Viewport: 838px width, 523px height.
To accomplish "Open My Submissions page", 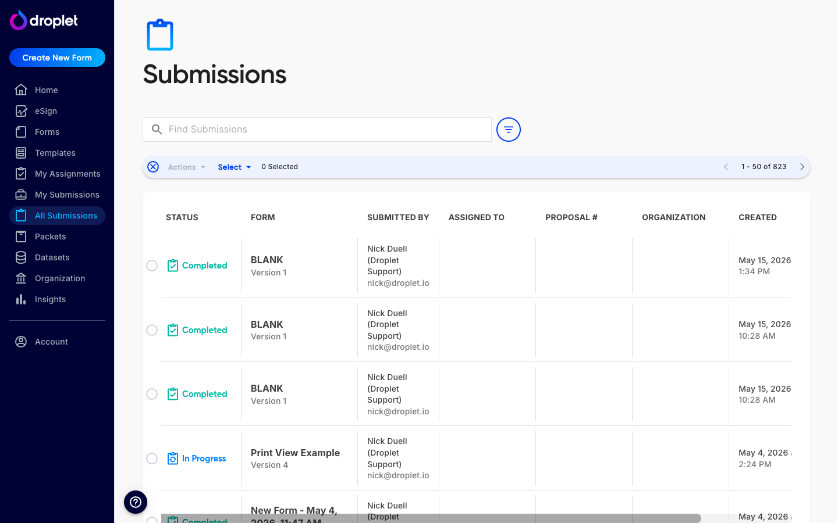I will pyautogui.click(x=57, y=195).
